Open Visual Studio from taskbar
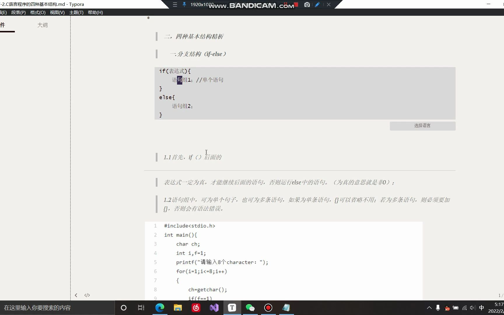This screenshot has height=315, width=504. (214, 308)
